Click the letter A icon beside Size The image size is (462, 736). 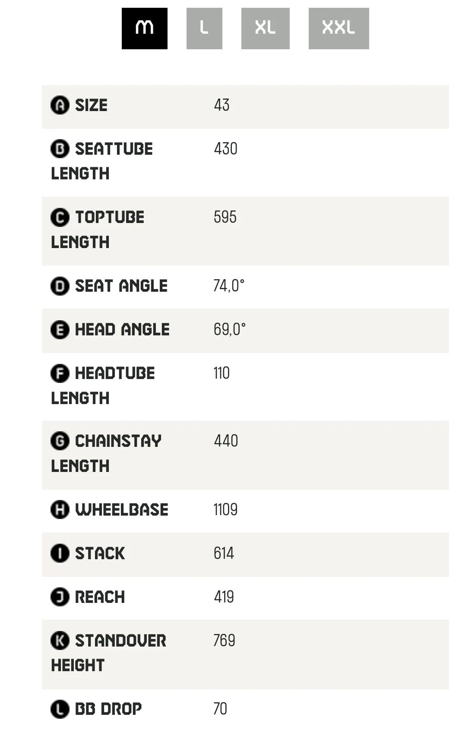[x=60, y=105]
